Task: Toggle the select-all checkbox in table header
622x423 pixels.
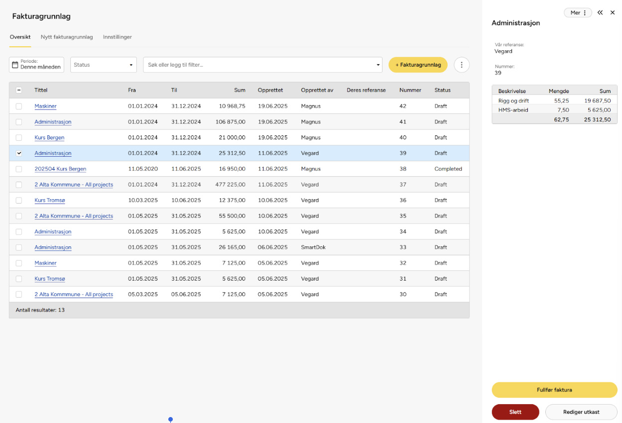Action: coord(19,90)
